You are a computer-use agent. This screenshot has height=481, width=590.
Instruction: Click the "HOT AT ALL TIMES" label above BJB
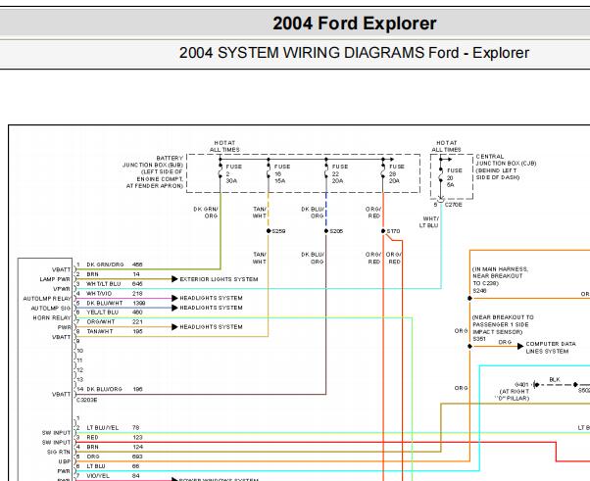[224, 146]
